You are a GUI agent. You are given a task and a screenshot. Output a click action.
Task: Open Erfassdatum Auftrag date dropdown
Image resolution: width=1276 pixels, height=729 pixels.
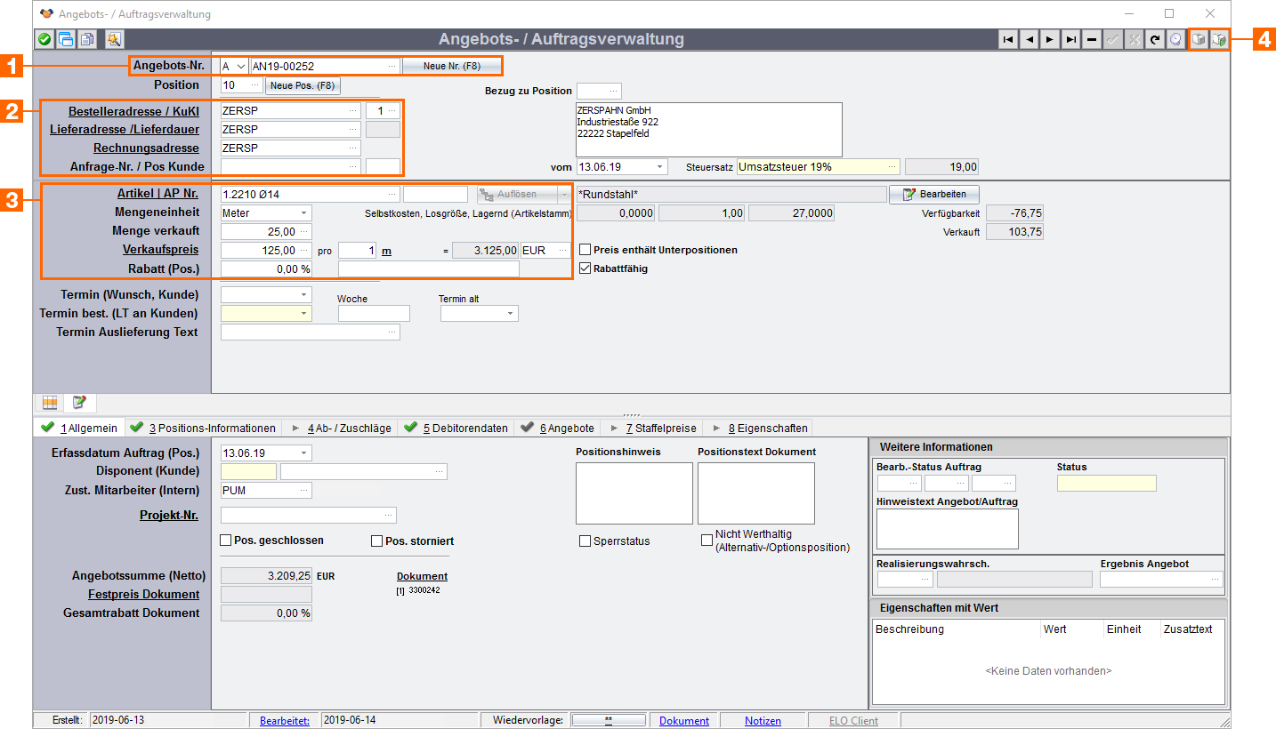pyautogui.click(x=304, y=453)
